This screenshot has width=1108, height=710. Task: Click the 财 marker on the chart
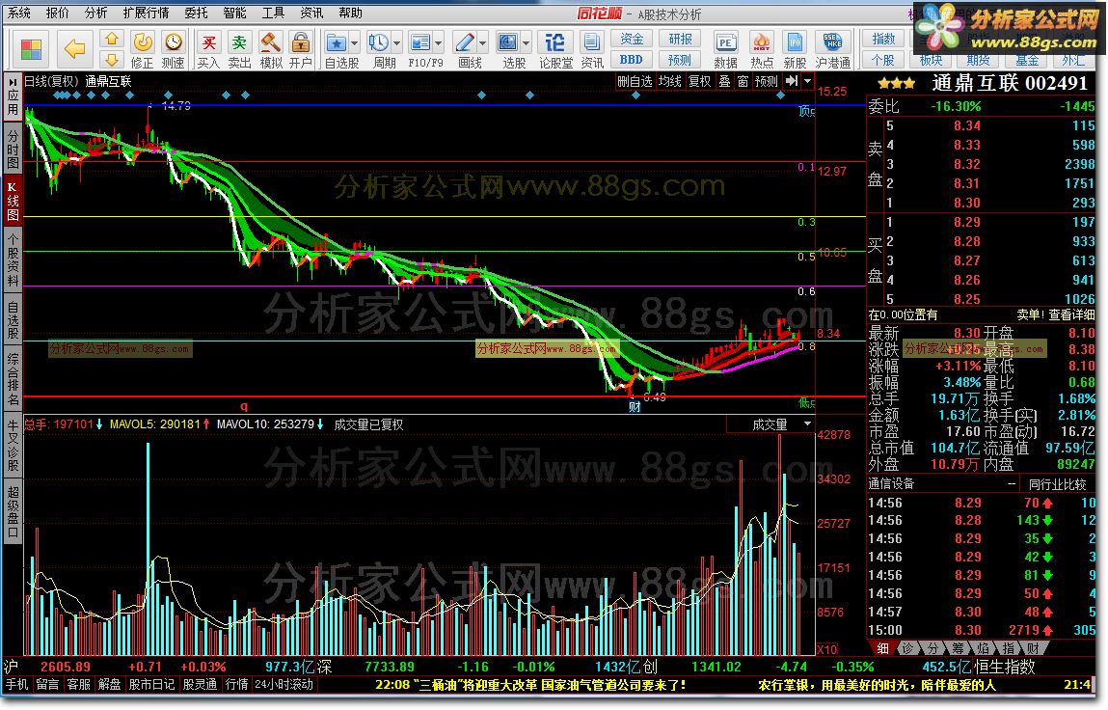click(x=635, y=406)
